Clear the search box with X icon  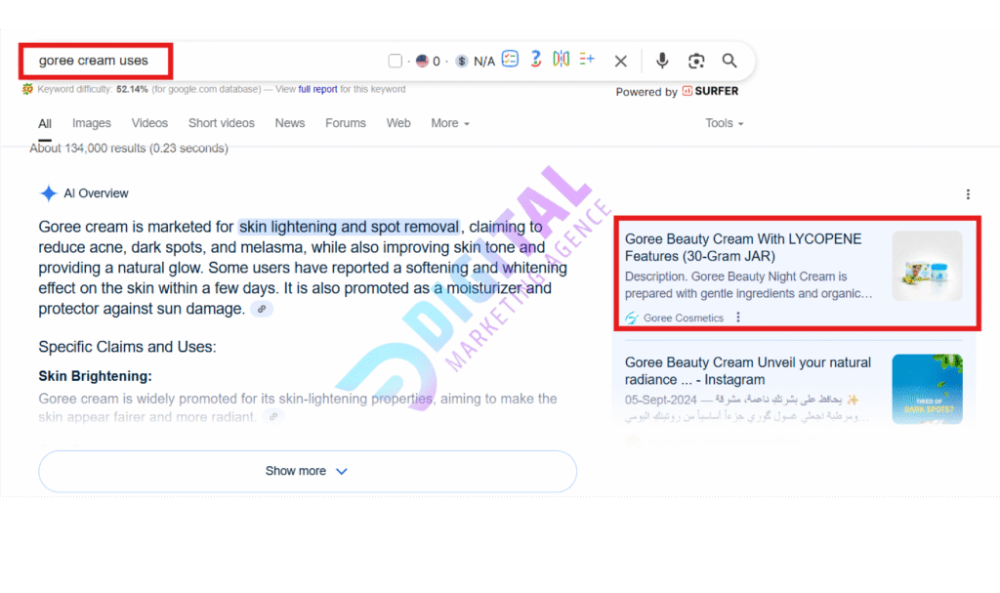click(620, 61)
